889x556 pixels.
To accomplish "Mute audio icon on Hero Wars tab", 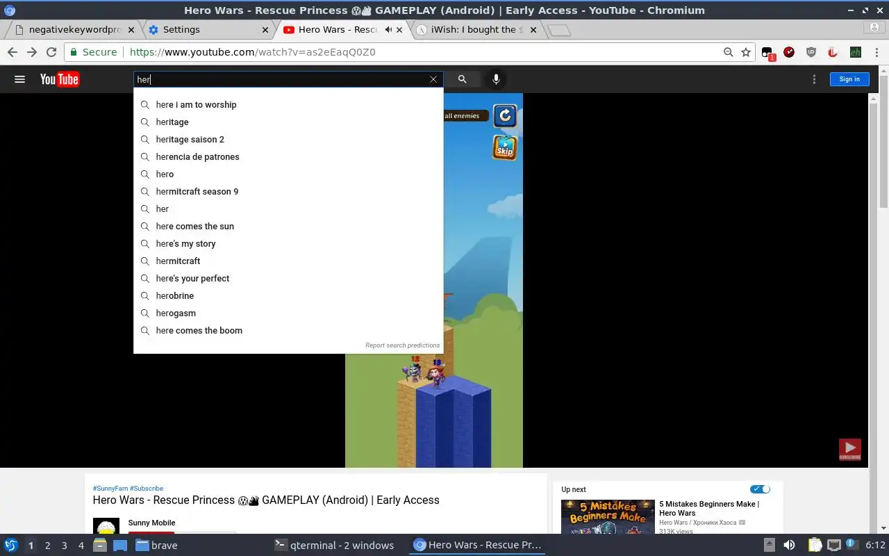I will [388, 30].
